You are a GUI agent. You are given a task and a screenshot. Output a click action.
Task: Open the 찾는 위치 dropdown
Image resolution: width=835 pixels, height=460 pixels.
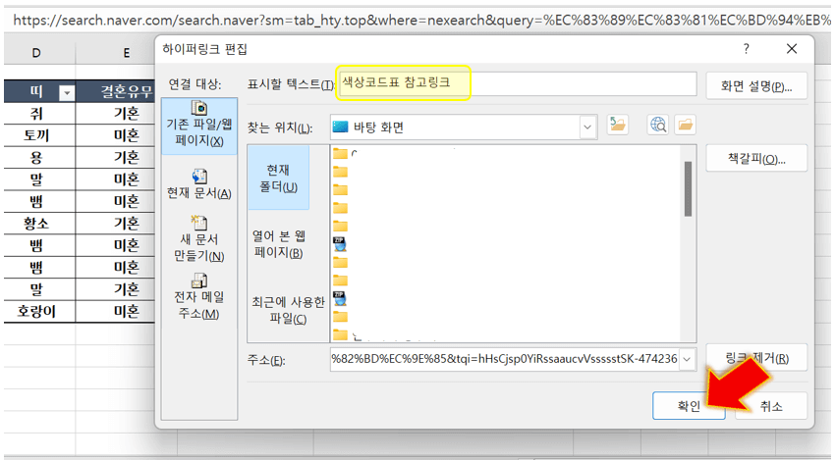(587, 128)
